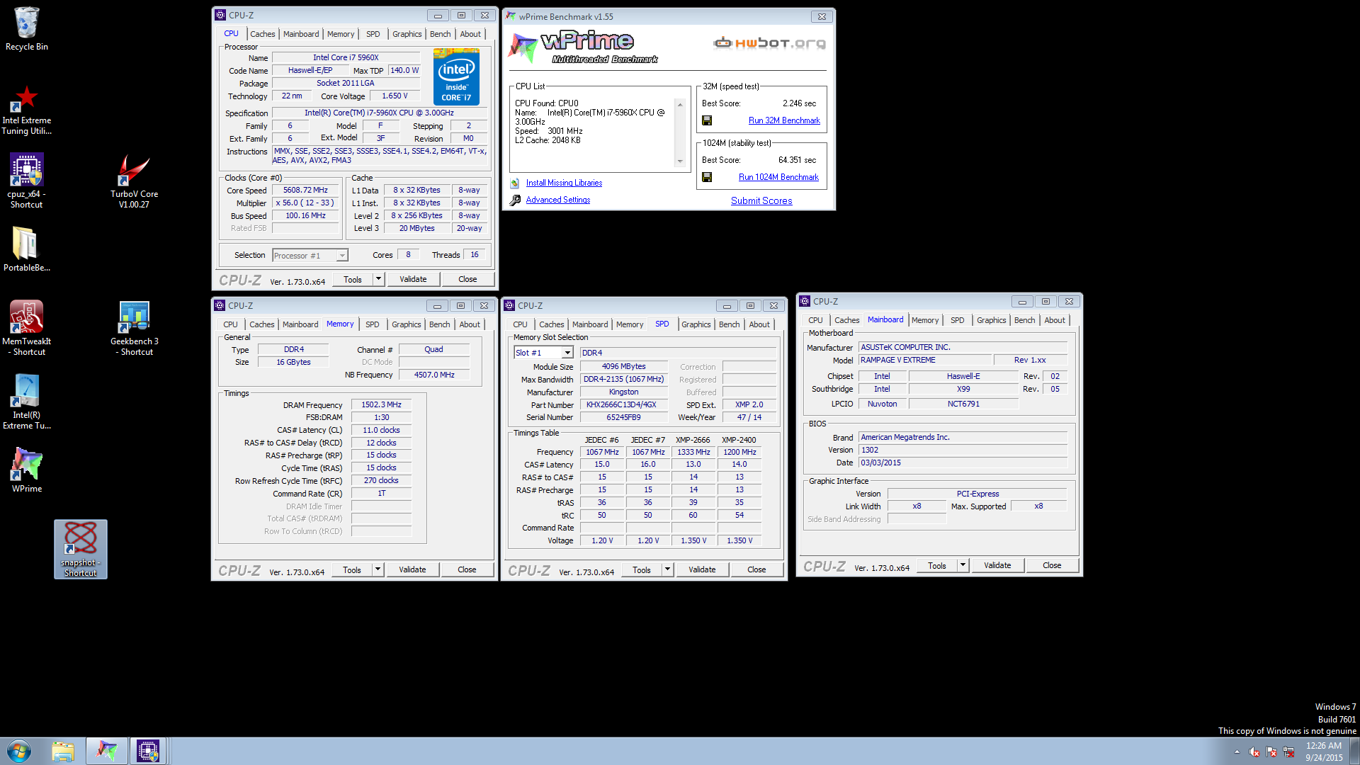Viewport: 1360px width, 765px height.
Task: Click the Show desktop button on taskbar
Action: tap(1354, 751)
